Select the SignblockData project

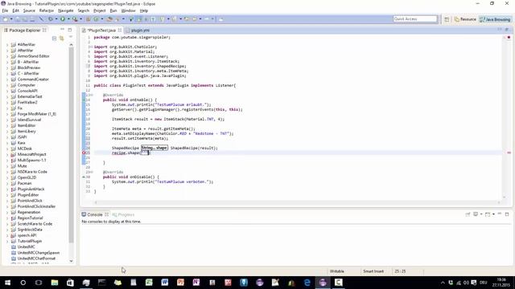coord(30,230)
